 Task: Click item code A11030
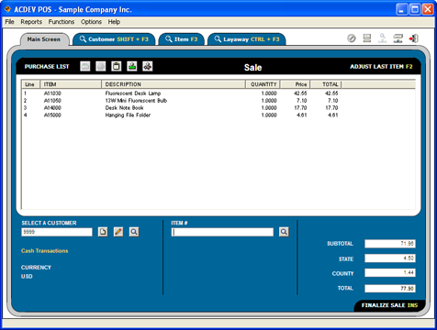(x=52, y=93)
